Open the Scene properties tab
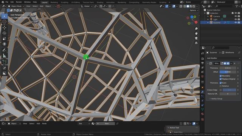The image size is (242, 136). point(203,72)
